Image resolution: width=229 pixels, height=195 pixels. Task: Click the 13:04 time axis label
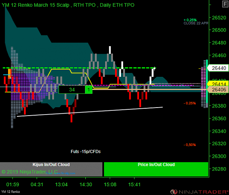pyautogui.click(x=61, y=184)
